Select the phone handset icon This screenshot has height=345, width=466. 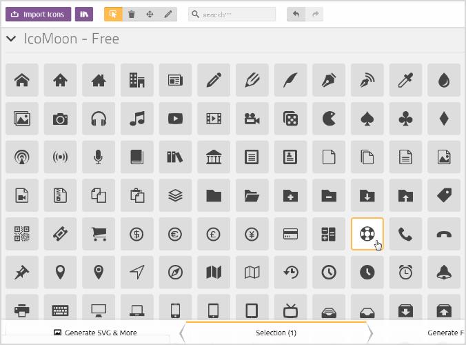[x=405, y=234]
